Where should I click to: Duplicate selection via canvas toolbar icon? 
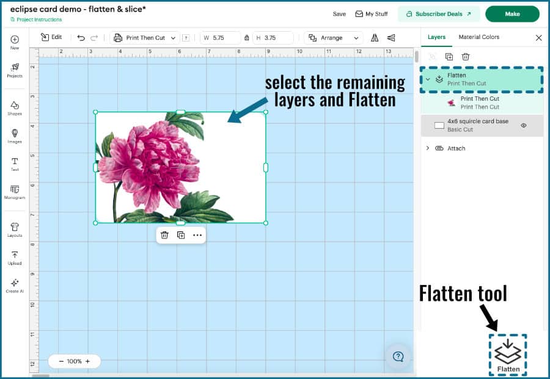(181, 235)
